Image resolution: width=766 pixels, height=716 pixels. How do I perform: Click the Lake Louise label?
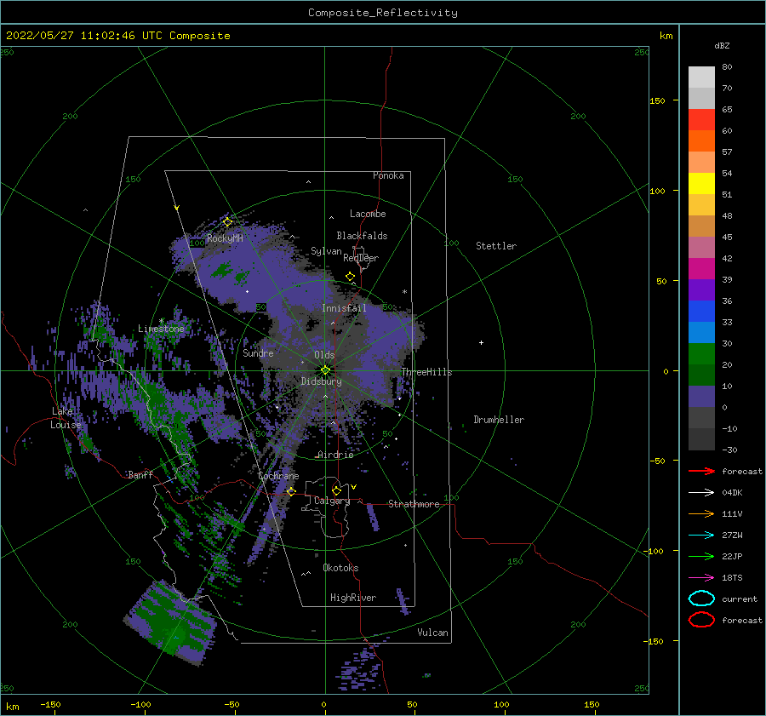tap(66, 418)
